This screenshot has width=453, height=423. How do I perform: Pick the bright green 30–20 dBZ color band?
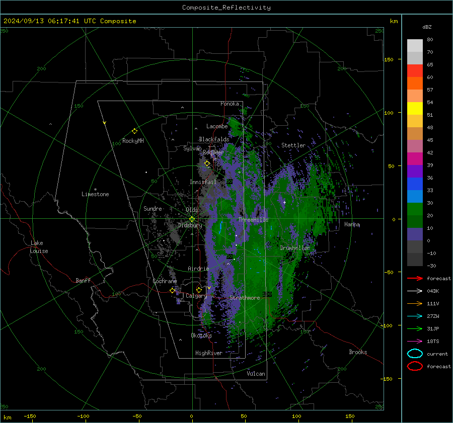[415, 209]
